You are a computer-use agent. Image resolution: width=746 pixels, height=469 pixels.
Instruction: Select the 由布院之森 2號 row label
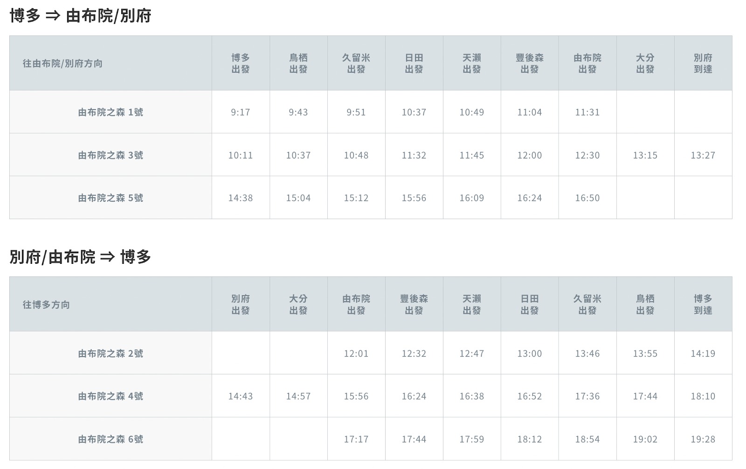(111, 353)
